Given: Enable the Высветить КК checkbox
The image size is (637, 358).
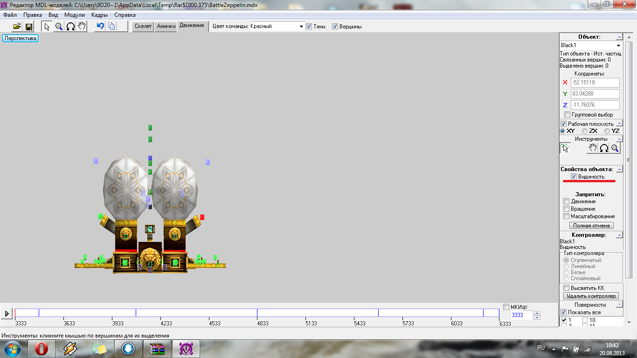Looking at the screenshot, I should (567, 288).
